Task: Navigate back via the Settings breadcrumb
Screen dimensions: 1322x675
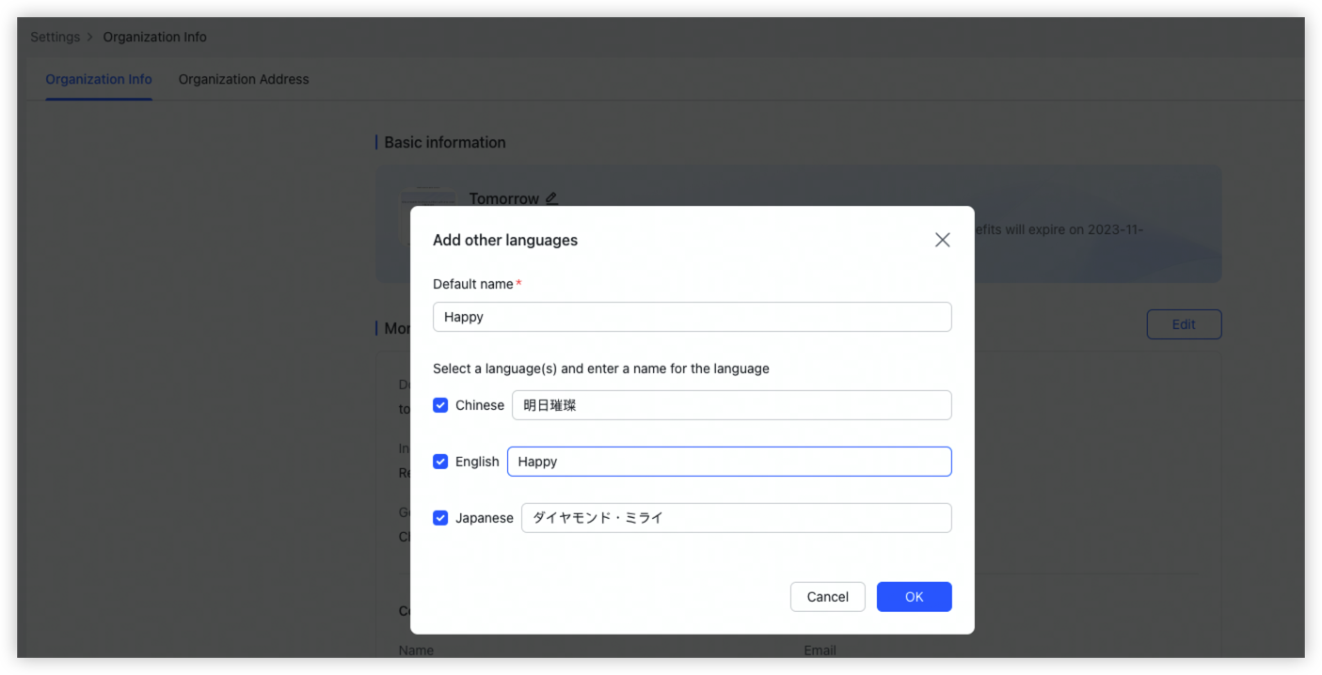Action: point(55,37)
